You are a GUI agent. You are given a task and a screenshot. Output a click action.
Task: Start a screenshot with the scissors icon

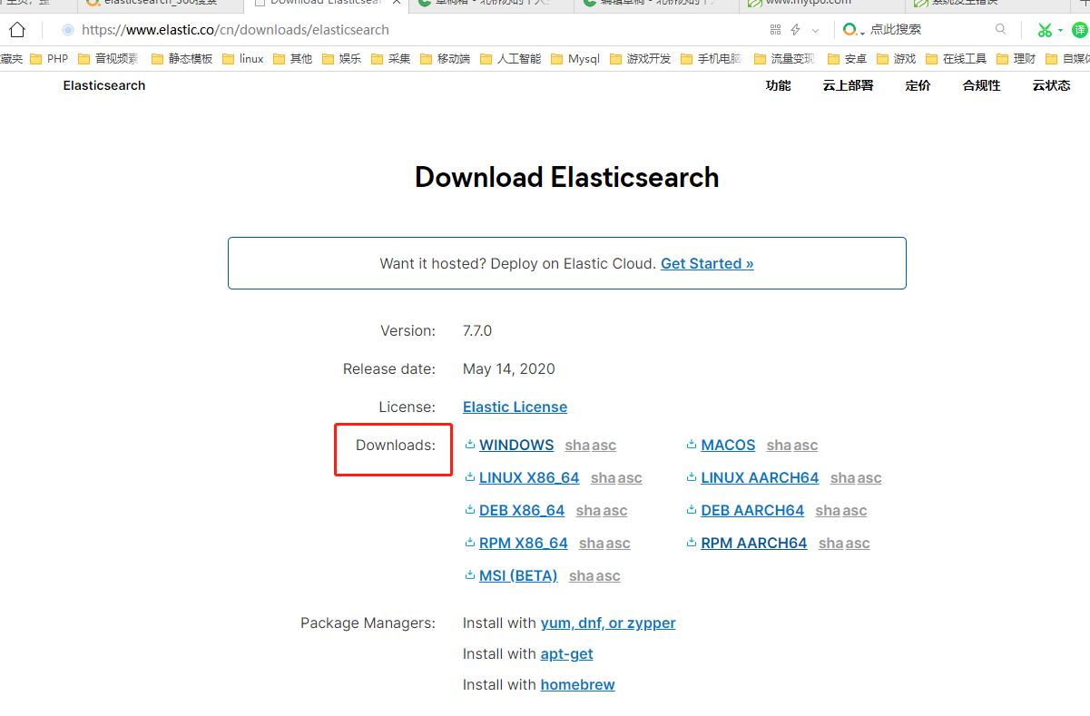1046,30
